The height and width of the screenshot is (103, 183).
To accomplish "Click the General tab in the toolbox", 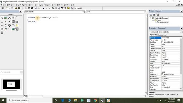I will pos(11,15).
